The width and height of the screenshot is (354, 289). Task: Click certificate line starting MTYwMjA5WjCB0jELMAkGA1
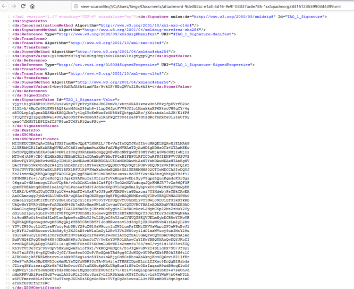[101, 157]
